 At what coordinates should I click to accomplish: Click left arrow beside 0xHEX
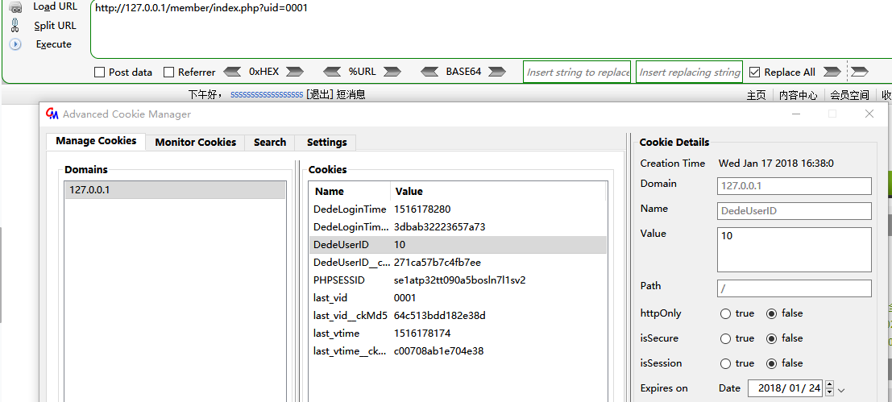pos(233,72)
